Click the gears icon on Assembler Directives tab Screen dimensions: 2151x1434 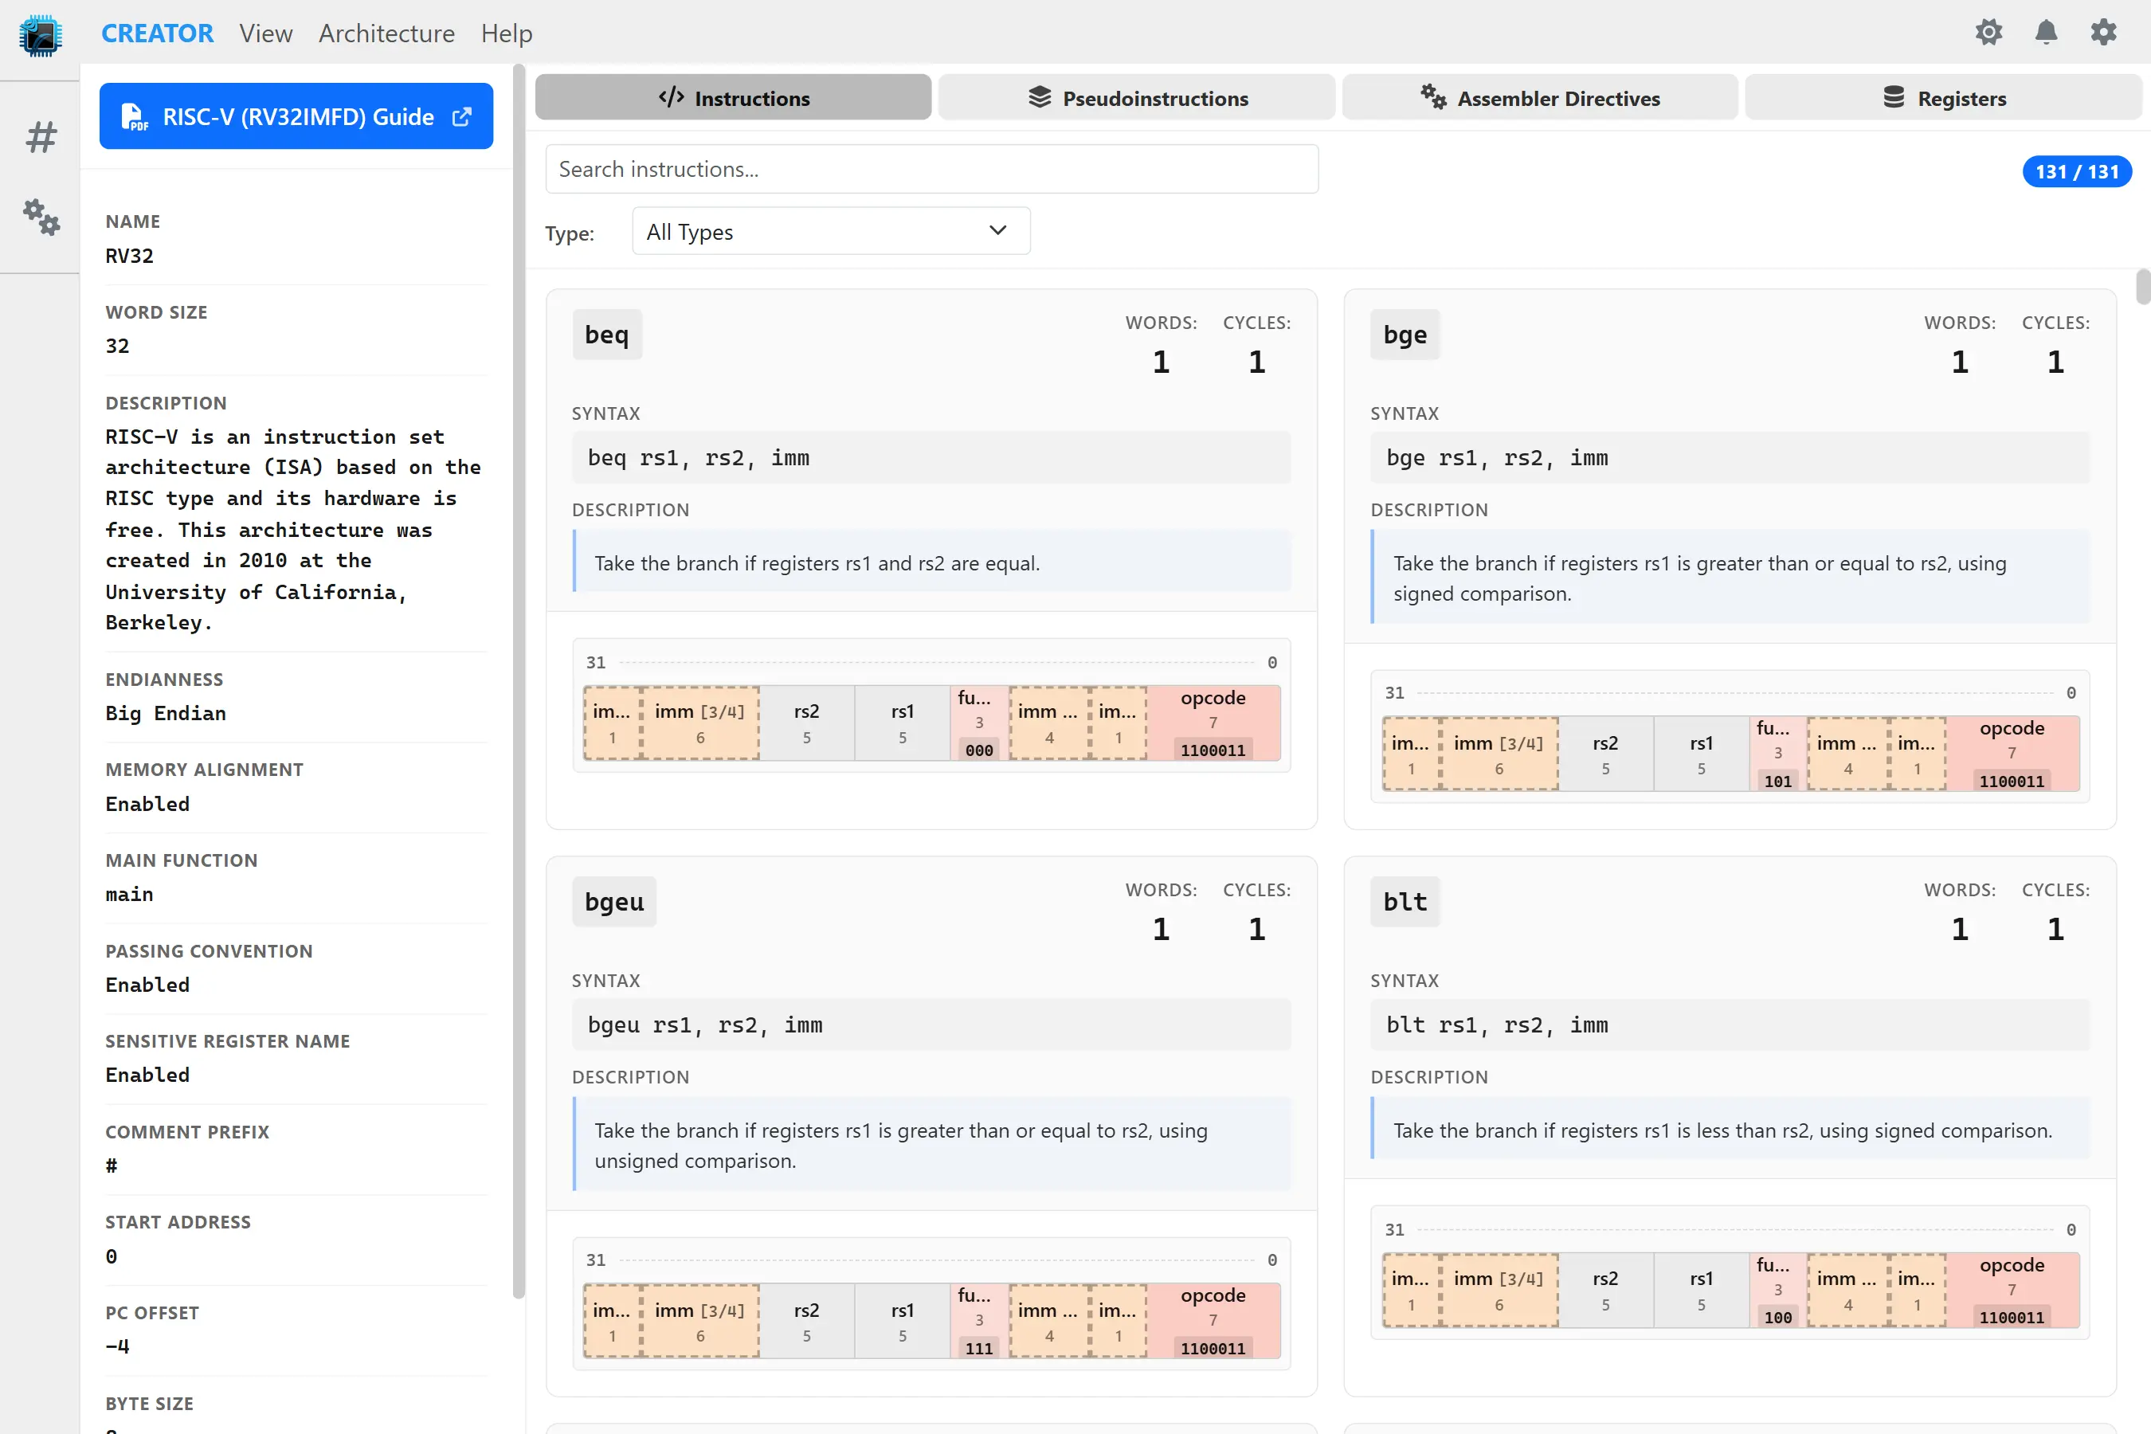click(x=1433, y=97)
